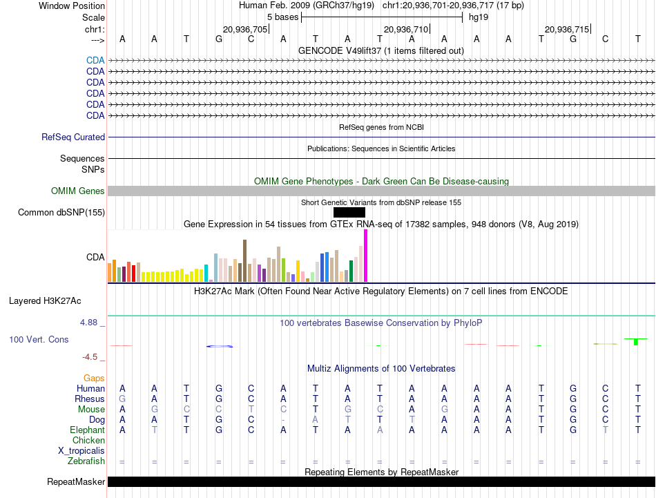Screen dimensions: 656x498
Task: Click the Scale label
Action: pos(93,17)
